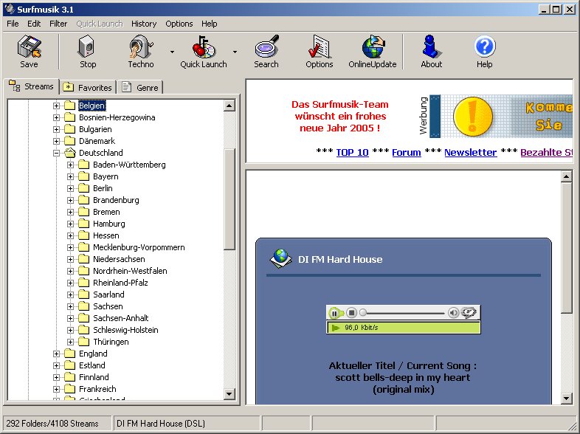Click the tree scrollbar thumb
The height and width of the screenshot is (434, 580).
[x=229, y=199]
